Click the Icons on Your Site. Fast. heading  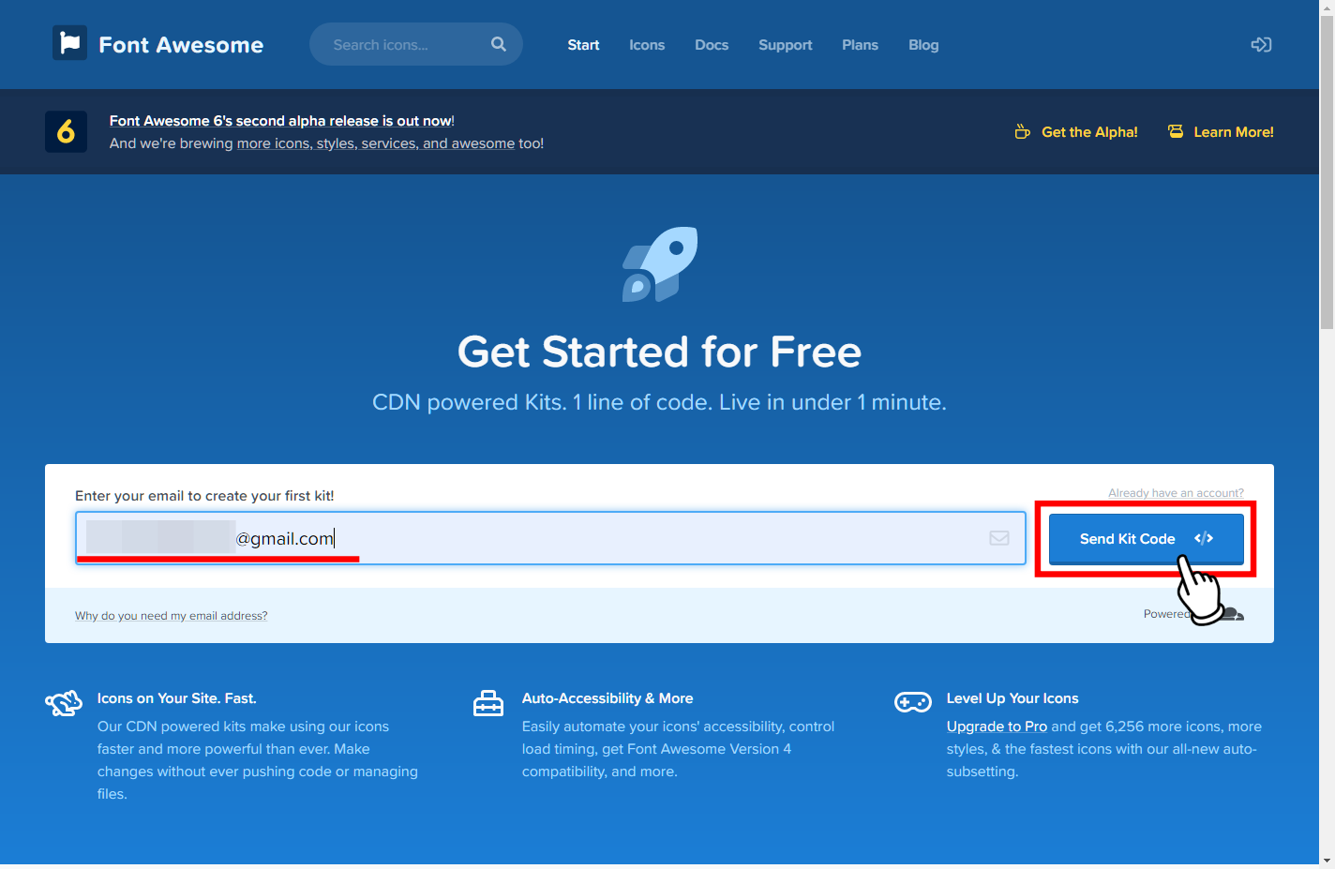(x=177, y=698)
